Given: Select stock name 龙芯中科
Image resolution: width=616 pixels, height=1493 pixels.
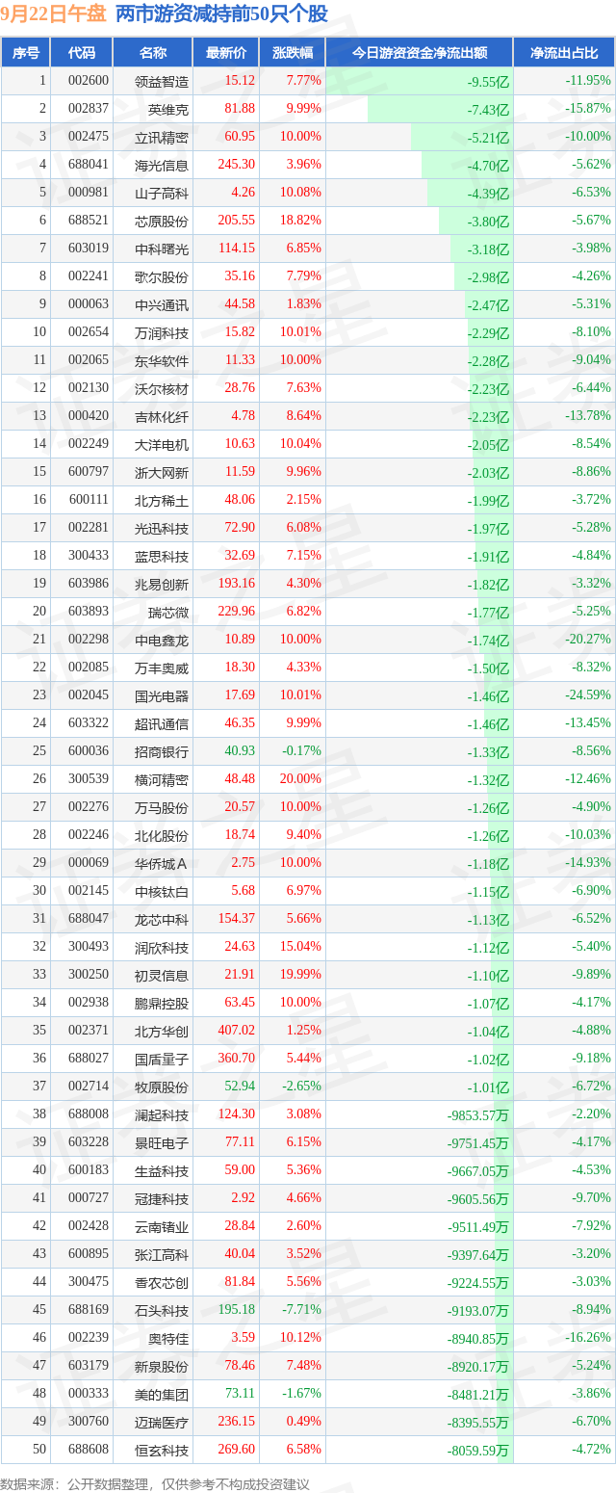Looking at the screenshot, I should point(163,919).
